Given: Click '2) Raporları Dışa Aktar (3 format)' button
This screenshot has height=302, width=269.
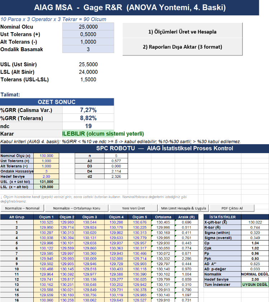Looking at the screenshot, I should pos(182,47).
